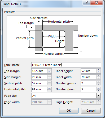Decrease Horizontal pitch with down arrow

point(49,90)
